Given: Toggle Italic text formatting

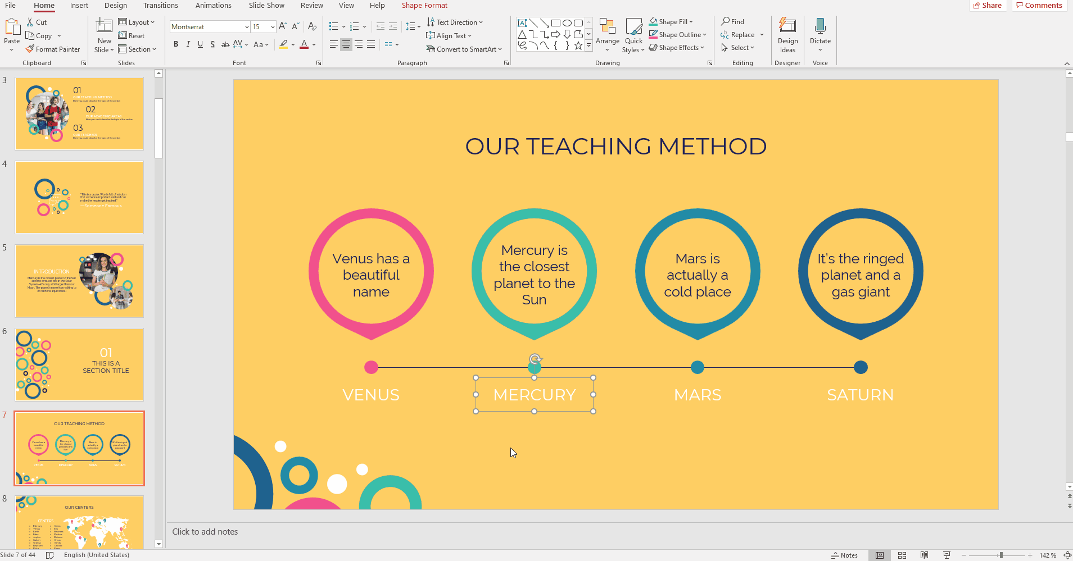Looking at the screenshot, I should click(188, 44).
